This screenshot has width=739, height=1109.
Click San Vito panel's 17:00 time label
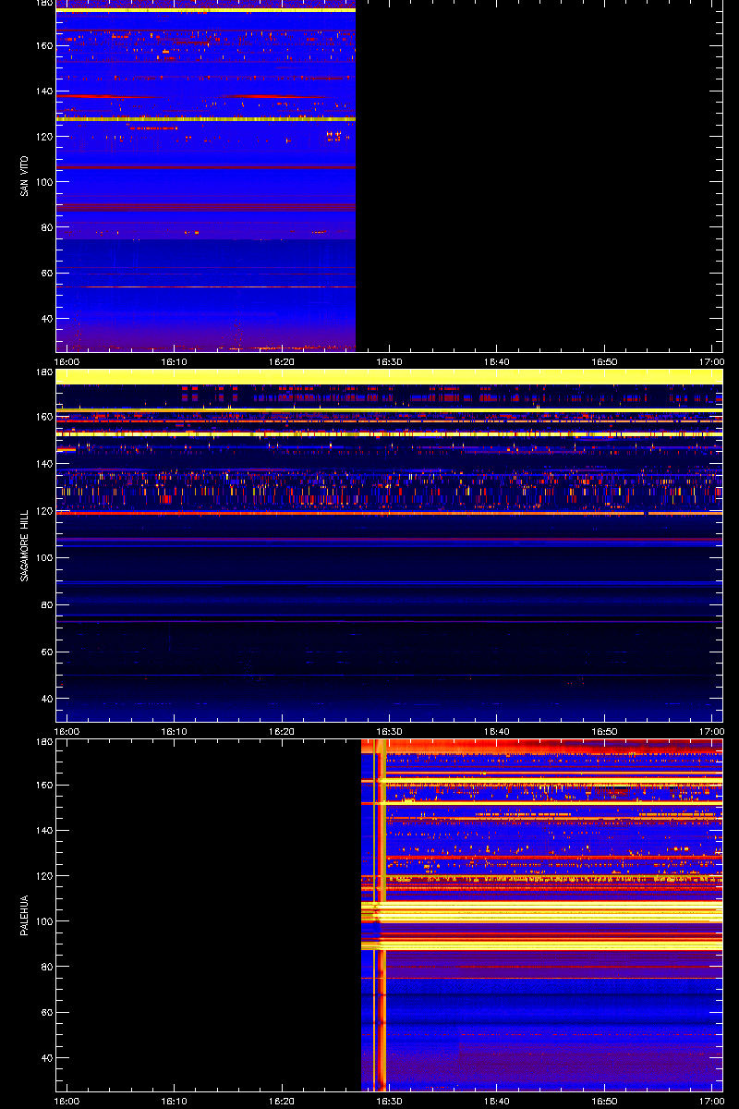pyautogui.click(x=711, y=362)
